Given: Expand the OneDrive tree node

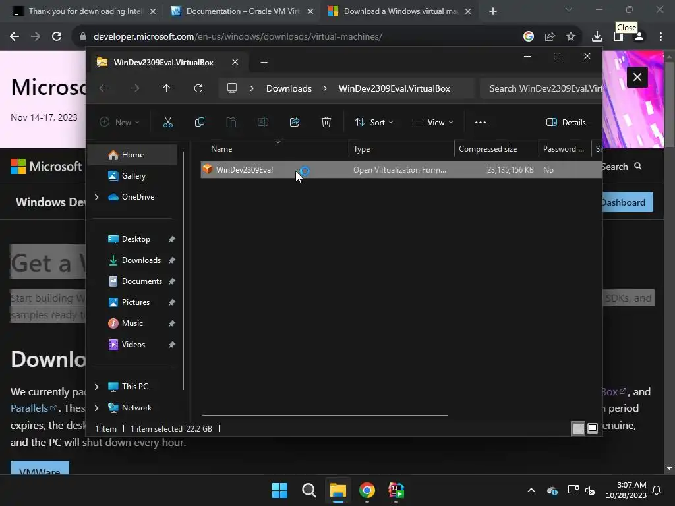Looking at the screenshot, I should coord(96,197).
